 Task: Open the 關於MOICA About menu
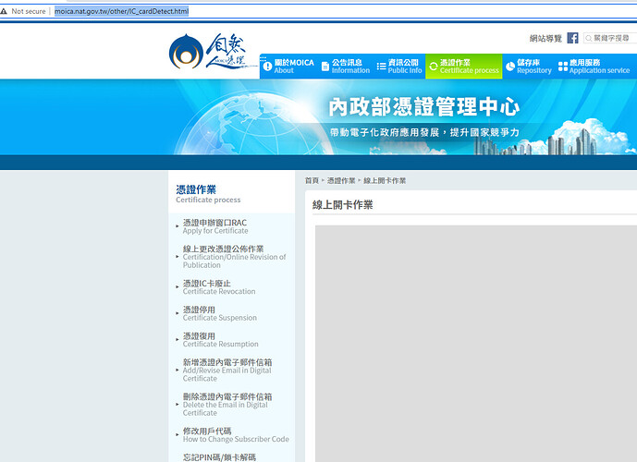coord(288,67)
